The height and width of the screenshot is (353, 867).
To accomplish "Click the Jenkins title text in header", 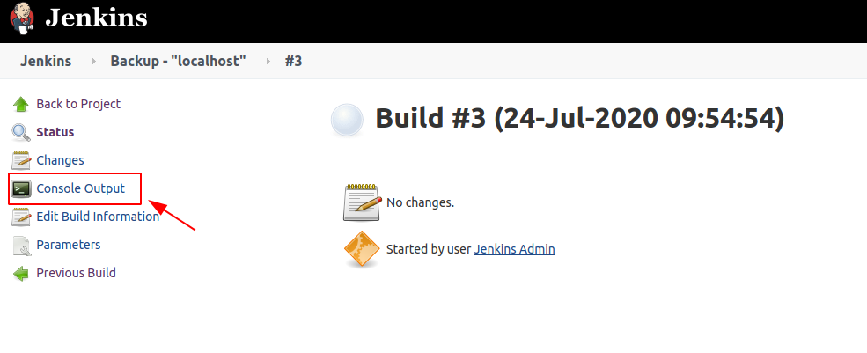I will [x=96, y=18].
